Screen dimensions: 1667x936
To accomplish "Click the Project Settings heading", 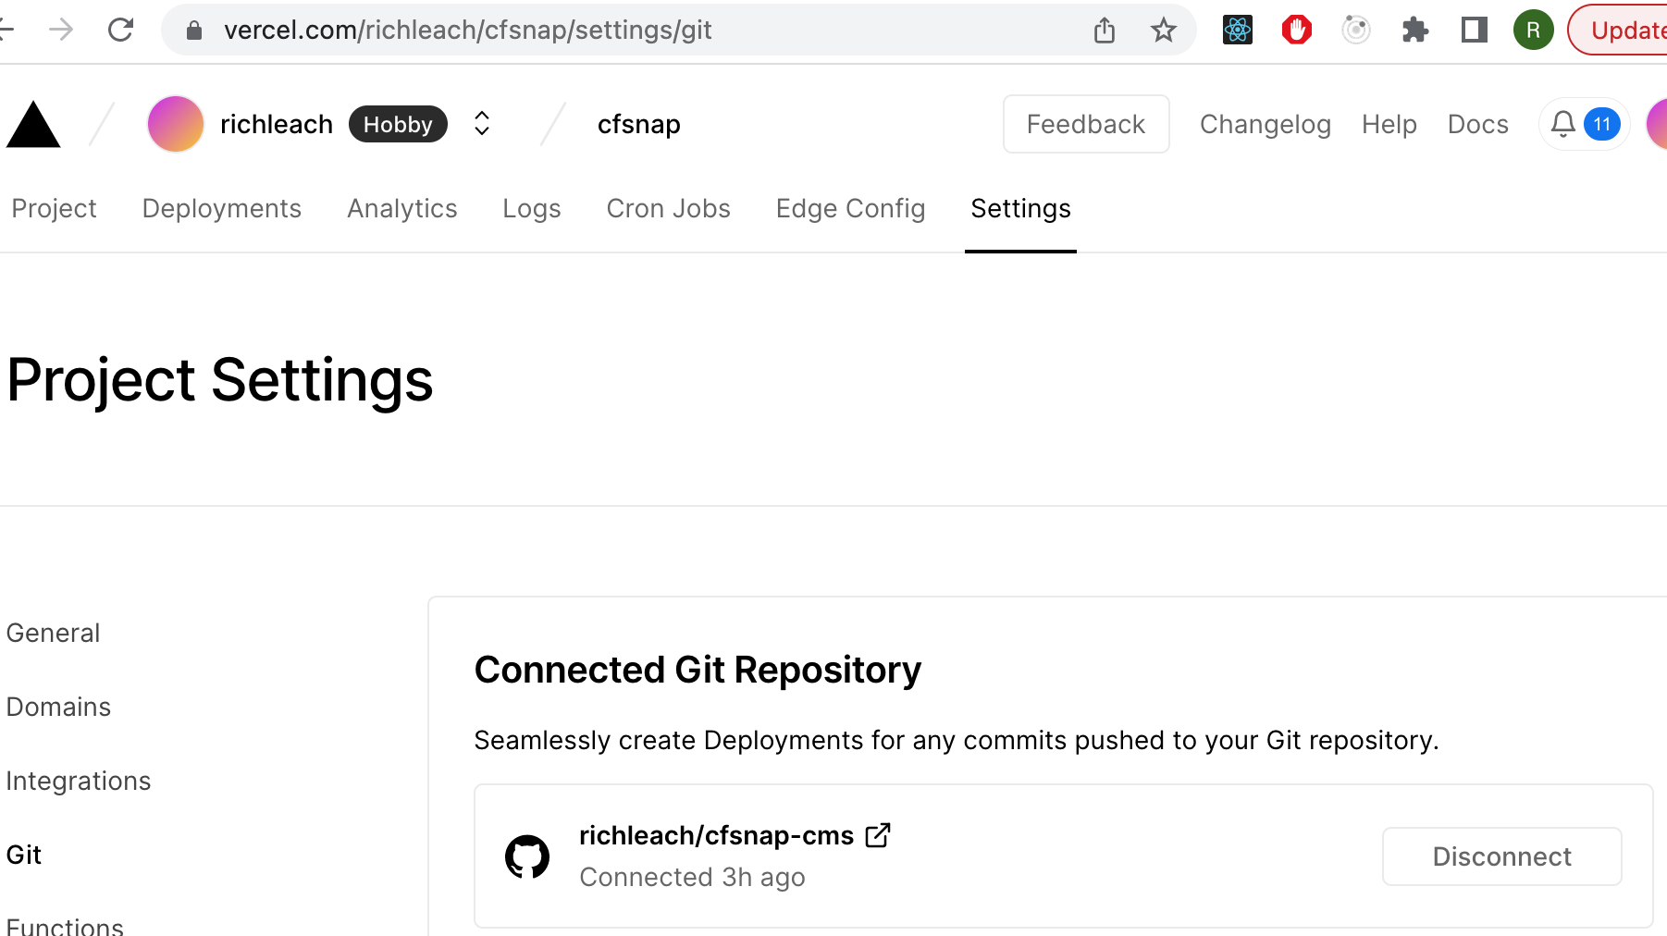I will coord(220,380).
